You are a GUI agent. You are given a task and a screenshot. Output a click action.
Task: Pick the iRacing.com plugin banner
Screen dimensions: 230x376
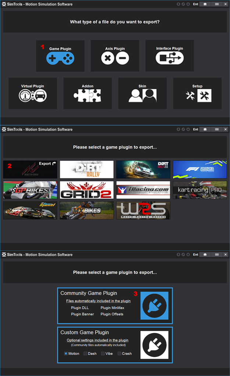click(143, 190)
